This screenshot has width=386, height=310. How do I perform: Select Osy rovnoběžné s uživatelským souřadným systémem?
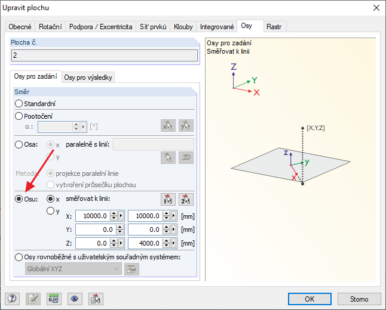[19, 257]
